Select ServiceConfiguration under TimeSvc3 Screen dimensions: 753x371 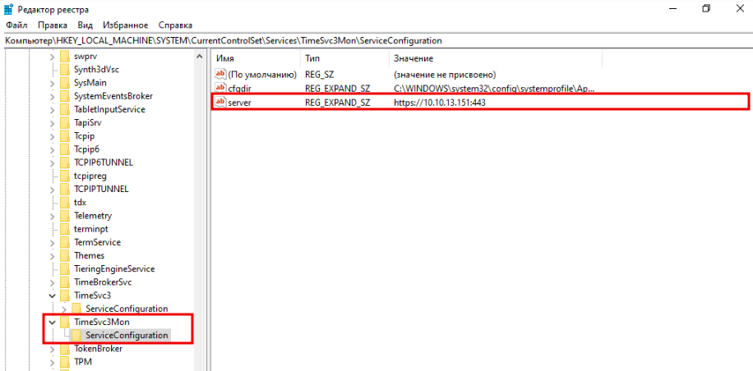point(126,309)
